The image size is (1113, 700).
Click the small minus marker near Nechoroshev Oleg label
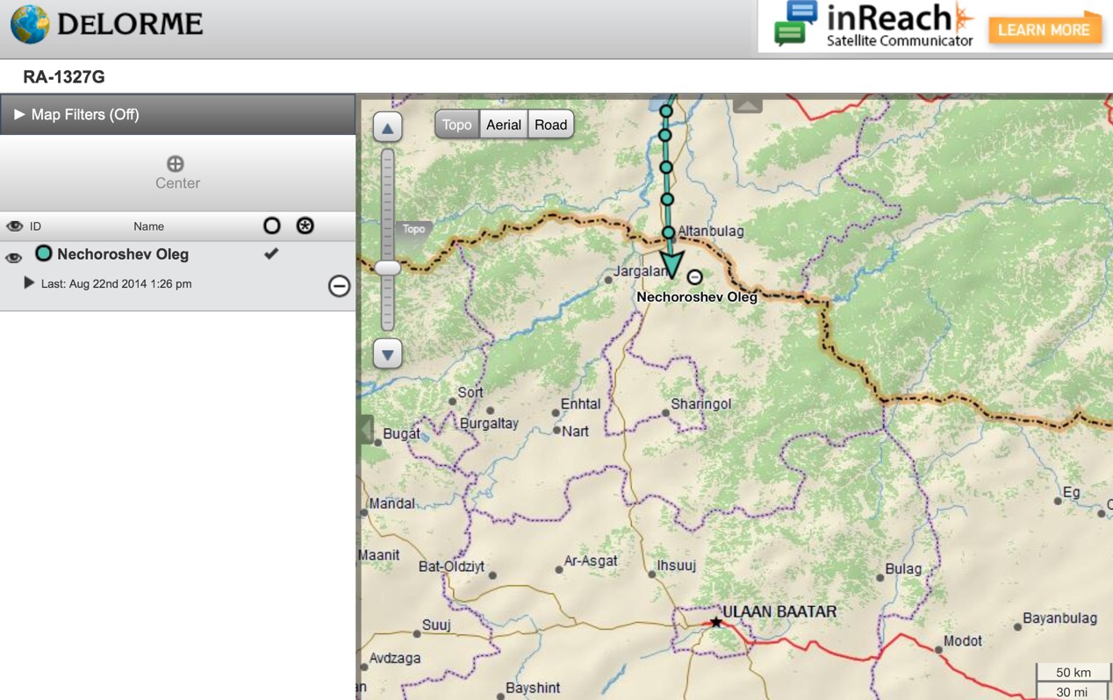tap(694, 277)
